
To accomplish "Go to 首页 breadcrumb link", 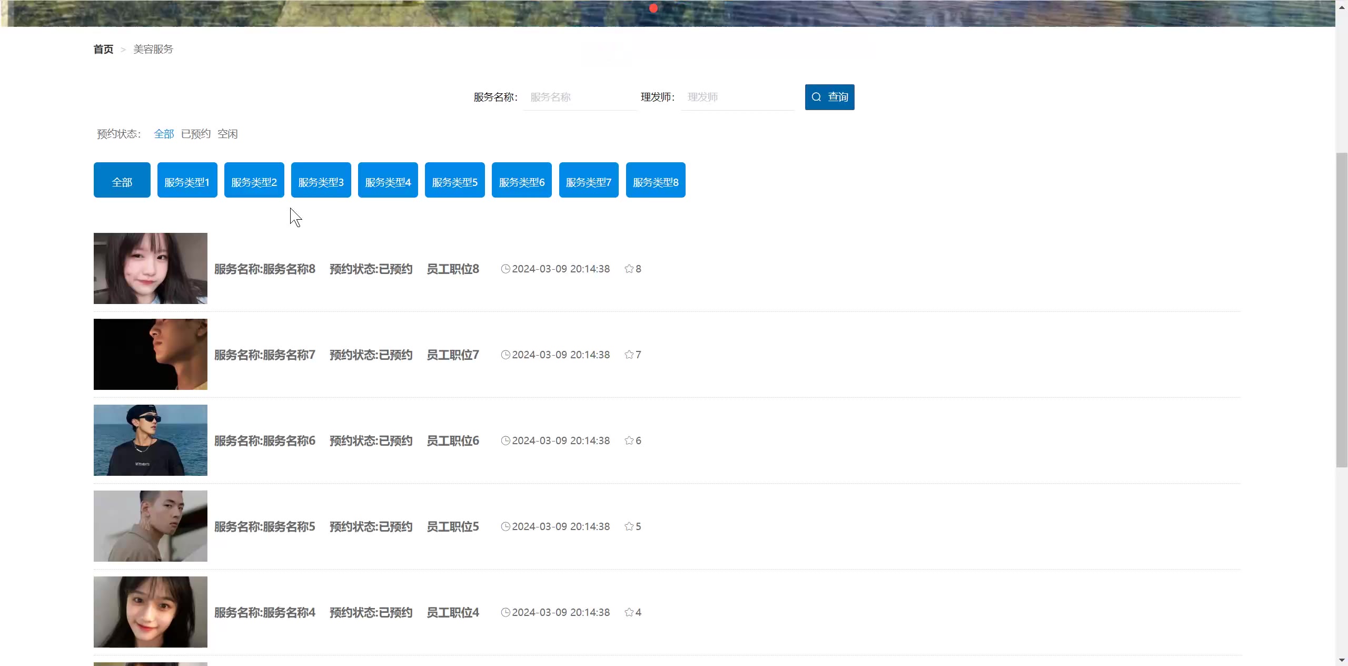I will pyautogui.click(x=103, y=49).
